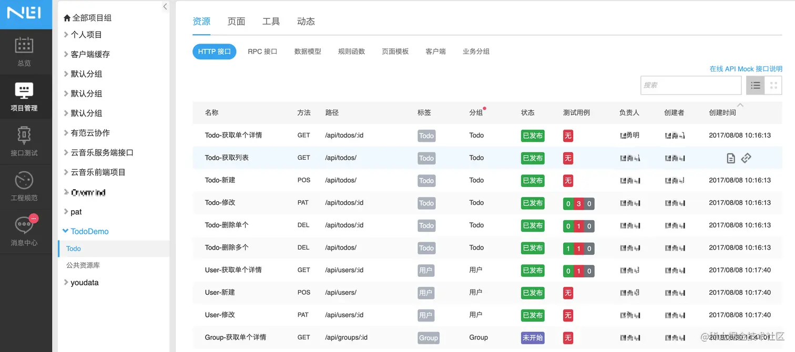Click test case counts for Todo-删除多个
The height and width of the screenshot is (352, 795).
(x=578, y=249)
